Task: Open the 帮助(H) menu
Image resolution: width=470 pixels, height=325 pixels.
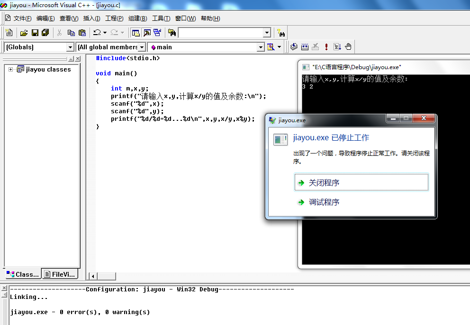Action: [x=210, y=18]
